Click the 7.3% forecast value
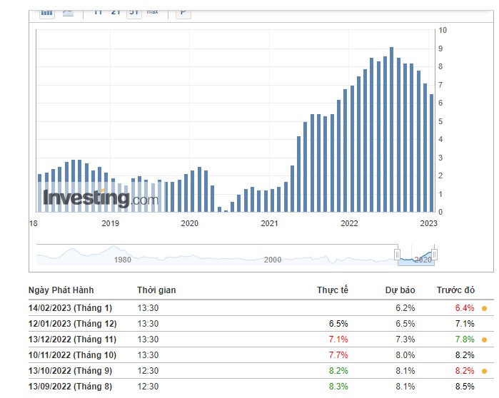Screen dimensions: 499x398 tap(405, 340)
